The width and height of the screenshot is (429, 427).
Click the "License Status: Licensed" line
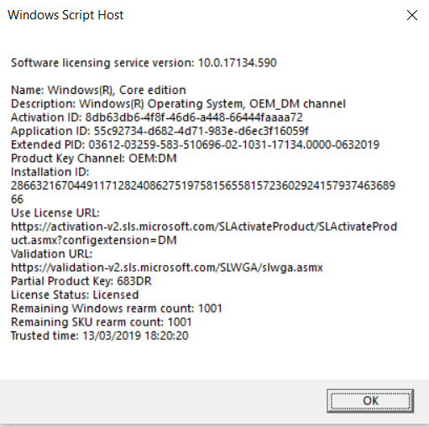click(x=75, y=295)
